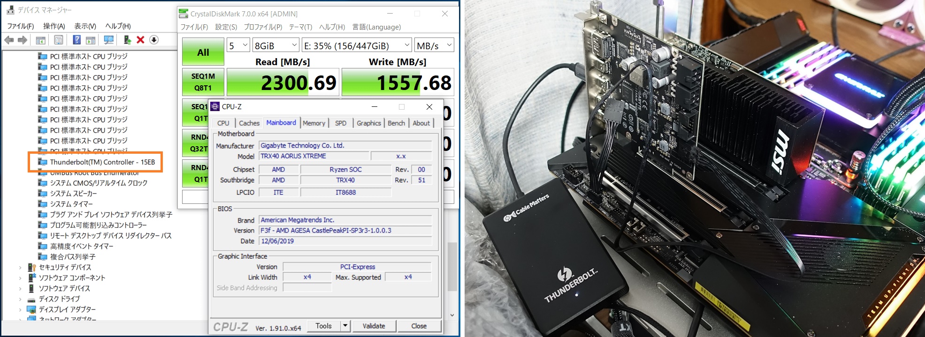Click the Device Manager vertical scrollbar thumb
The width and height of the screenshot is (925, 337).
452,266
